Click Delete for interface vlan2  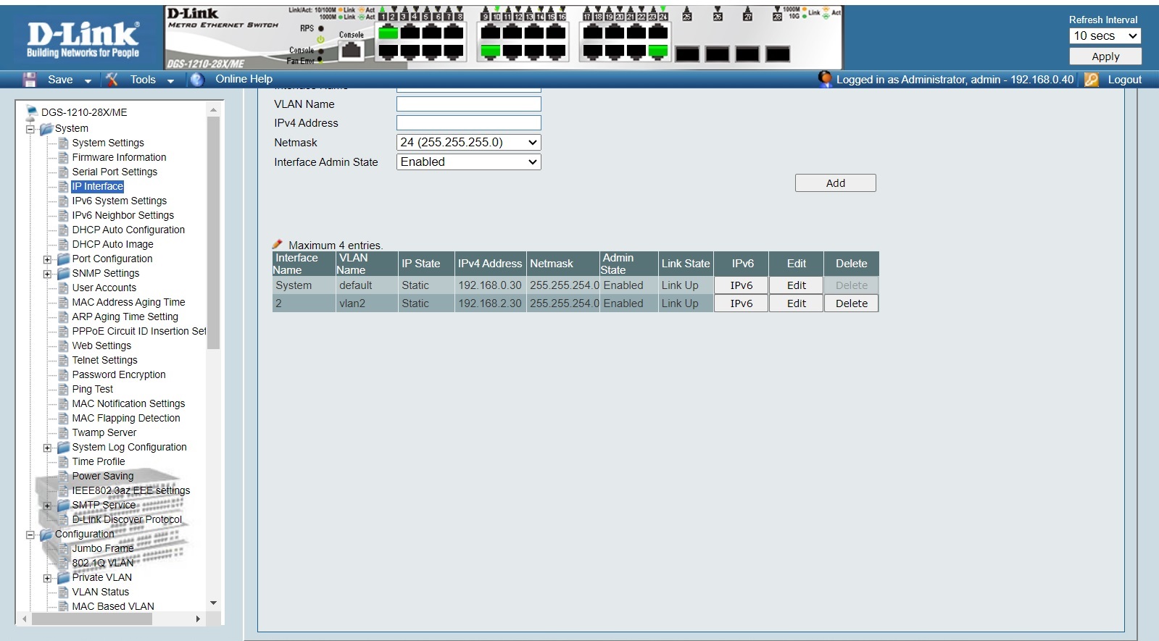(x=851, y=303)
